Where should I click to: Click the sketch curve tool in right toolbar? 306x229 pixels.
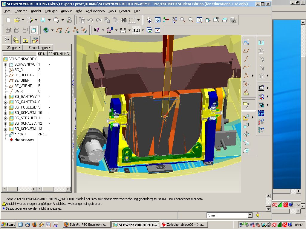pyautogui.click(x=246, y=43)
